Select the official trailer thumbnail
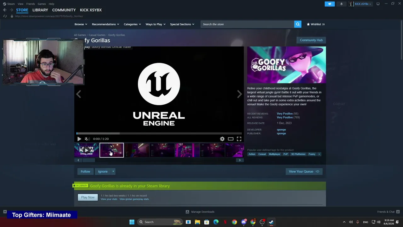The width and height of the screenshot is (403, 227). click(x=87, y=150)
